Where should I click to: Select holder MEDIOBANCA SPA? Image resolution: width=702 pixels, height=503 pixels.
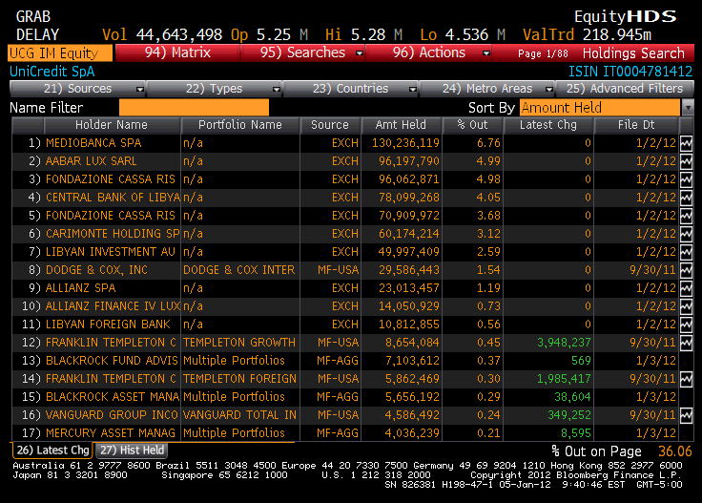[x=93, y=143]
